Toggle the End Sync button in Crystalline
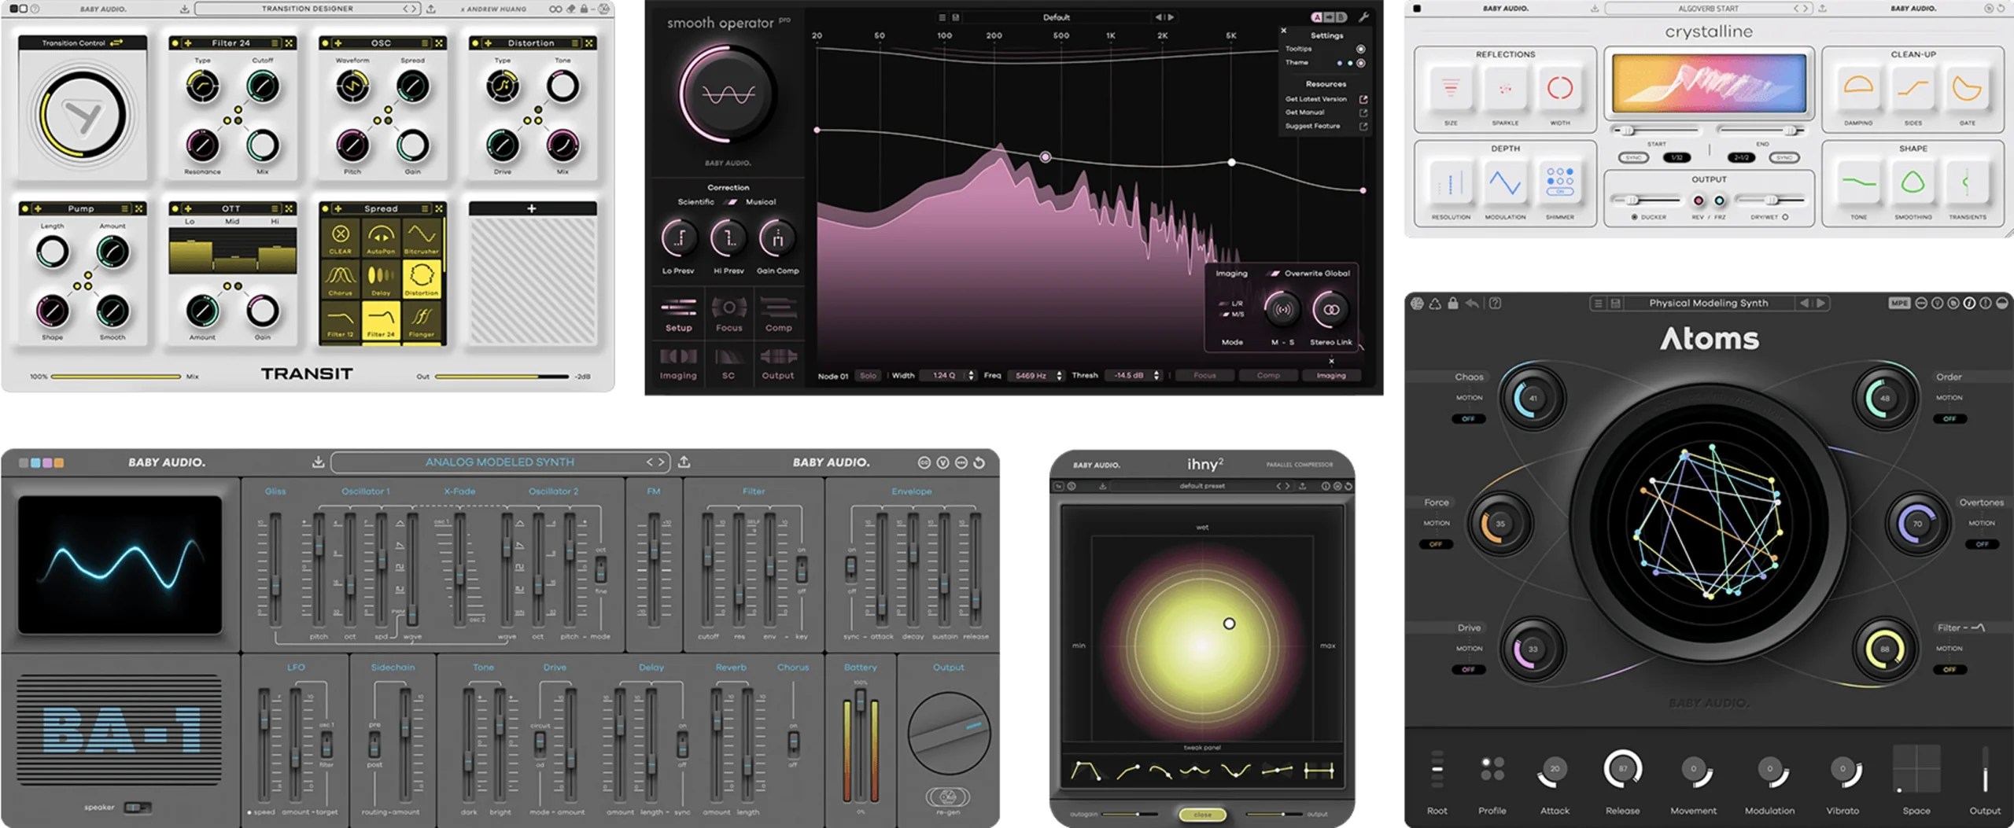This screenshot has width=2014, height=828. pos(1783,157)
